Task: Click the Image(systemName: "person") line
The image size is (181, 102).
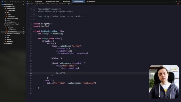Action: click(x=67, y=46)
